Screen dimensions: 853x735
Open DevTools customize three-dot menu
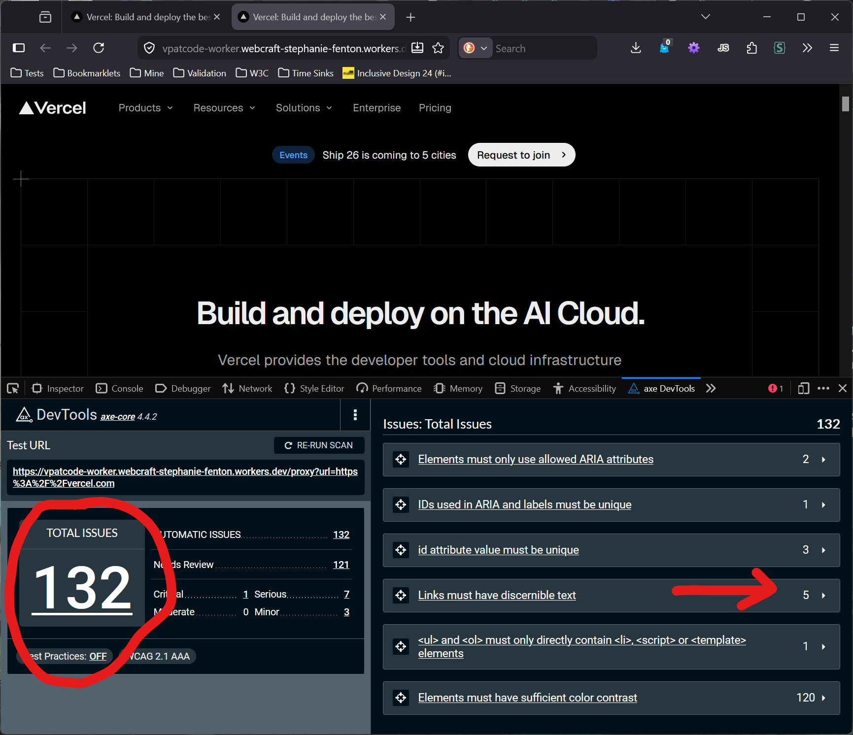pyautogui.click(x=823, y=389)
